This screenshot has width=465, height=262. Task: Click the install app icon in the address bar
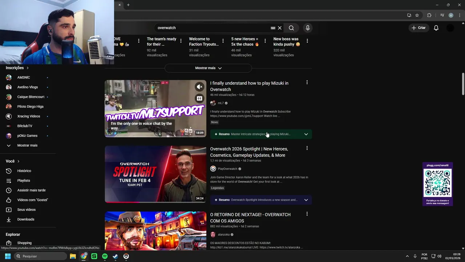tap(409, 15)
